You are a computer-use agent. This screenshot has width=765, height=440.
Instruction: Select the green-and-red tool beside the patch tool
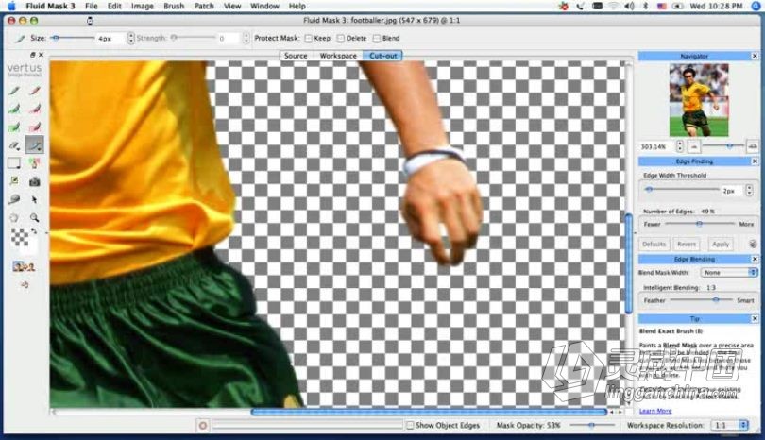[34, 163]
